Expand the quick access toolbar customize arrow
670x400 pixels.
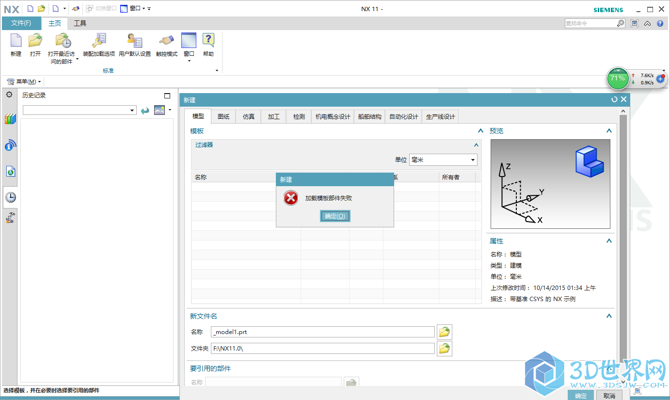pos(149,9)
